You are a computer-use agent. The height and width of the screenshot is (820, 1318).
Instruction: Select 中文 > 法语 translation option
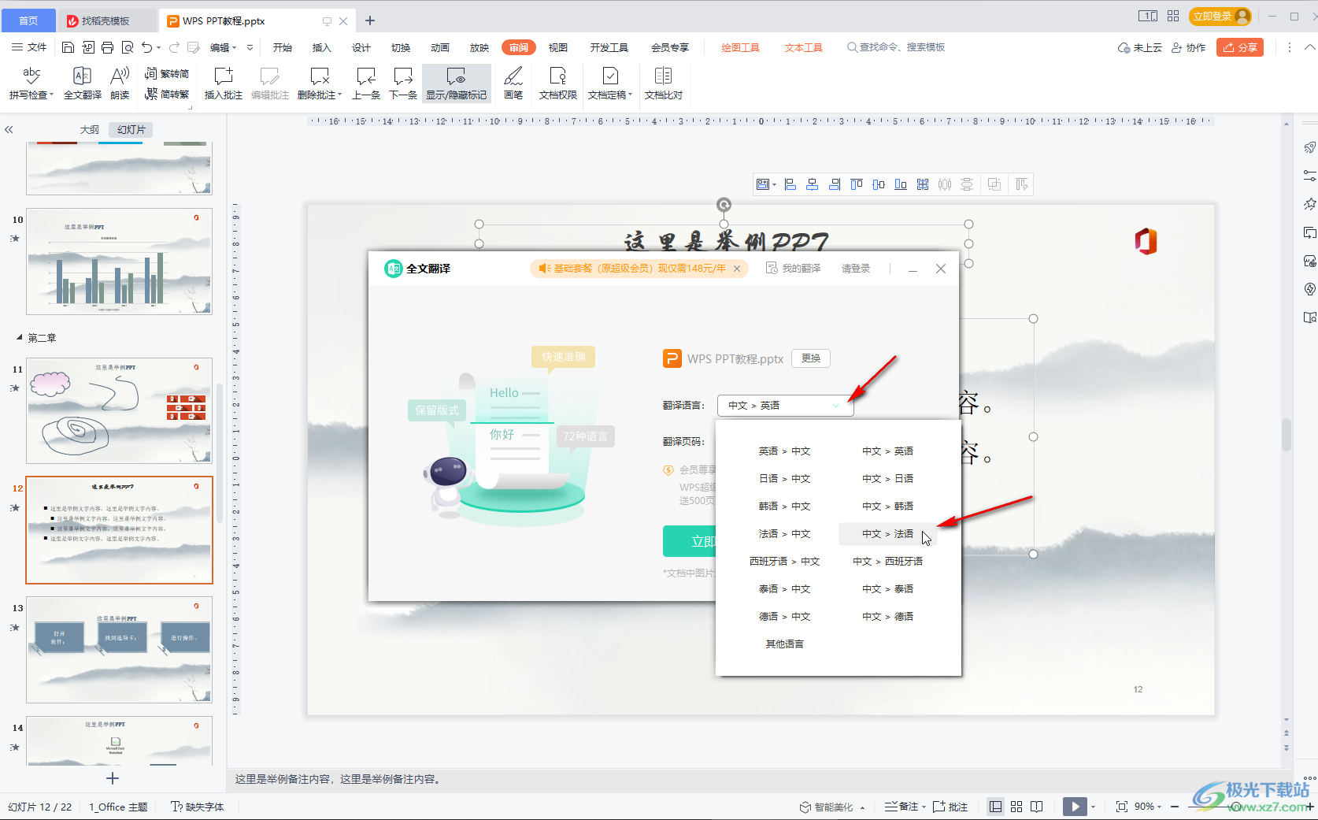tap(887, 534)
